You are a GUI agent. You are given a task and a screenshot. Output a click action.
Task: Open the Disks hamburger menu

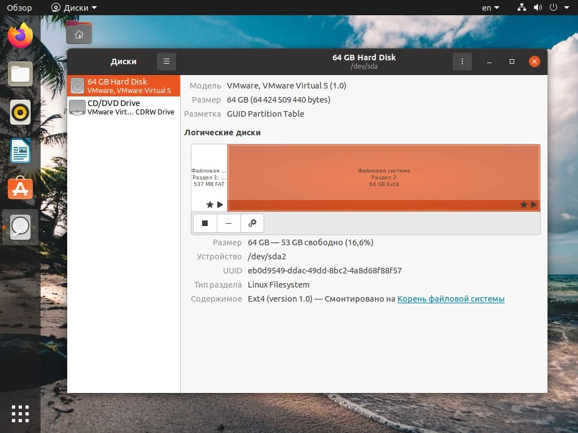click(166, 61)
